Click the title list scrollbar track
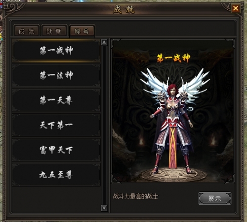Viewport: 247px width, 222px height. tap(104, 126)
